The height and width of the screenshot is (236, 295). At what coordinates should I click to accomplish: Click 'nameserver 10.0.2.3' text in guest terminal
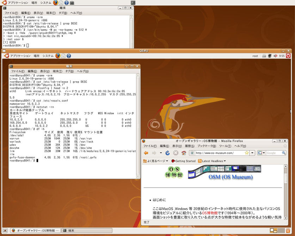point(25,104)
